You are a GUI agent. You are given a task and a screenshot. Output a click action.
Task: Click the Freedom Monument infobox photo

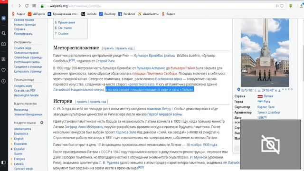(265, 53)
